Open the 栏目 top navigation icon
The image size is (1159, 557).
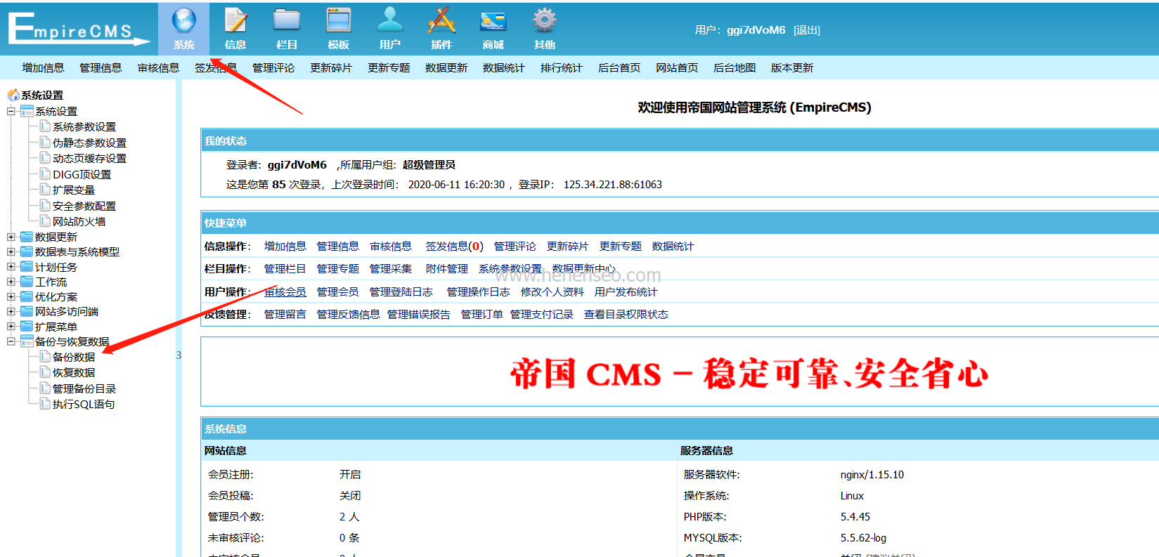[x=287, y=28]
